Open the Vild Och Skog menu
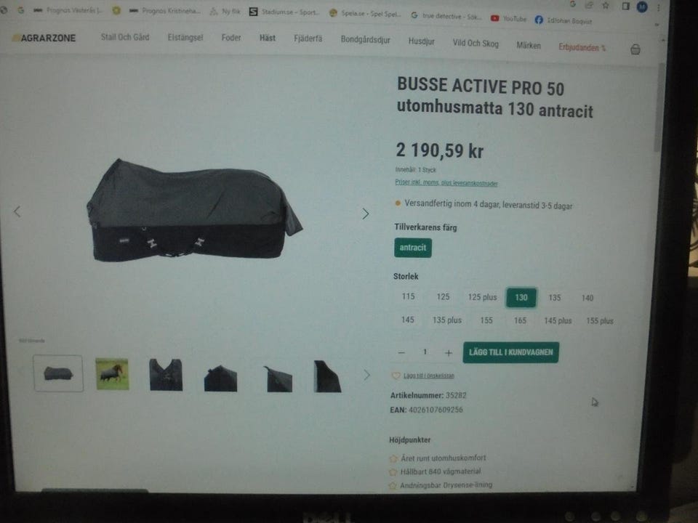This screenshot has width=698, height=523. click(476, 44)
